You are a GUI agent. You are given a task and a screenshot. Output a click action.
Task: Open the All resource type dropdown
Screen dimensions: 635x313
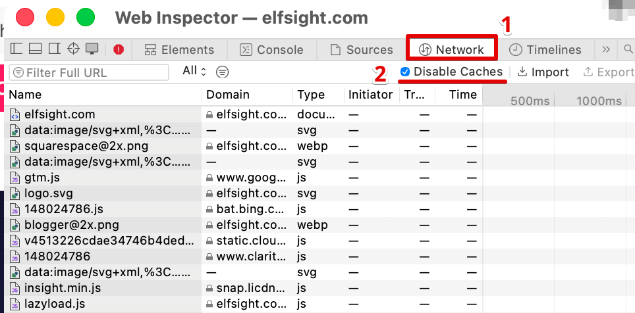click(194, 71)
